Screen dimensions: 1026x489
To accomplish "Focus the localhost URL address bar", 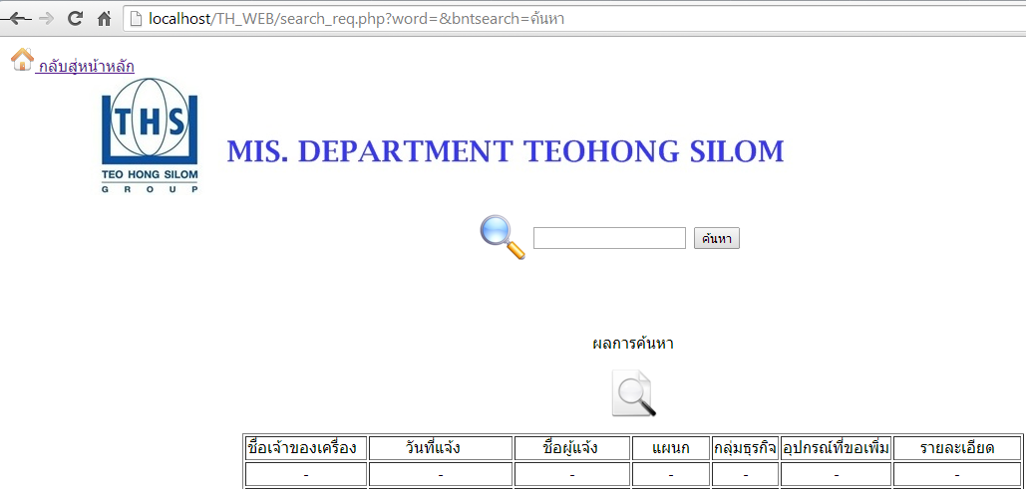I will 576,19.
